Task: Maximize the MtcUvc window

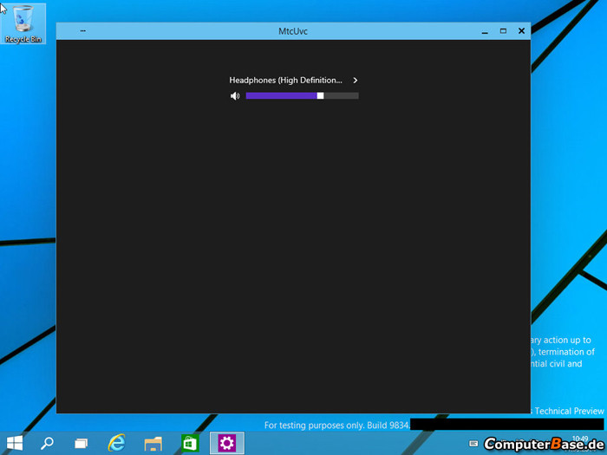Action: pyautogui.click(x=503, y=31)
